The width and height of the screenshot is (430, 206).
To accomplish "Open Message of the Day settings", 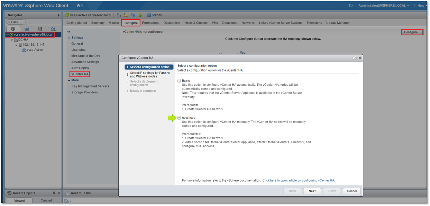I will click(86, 56).
